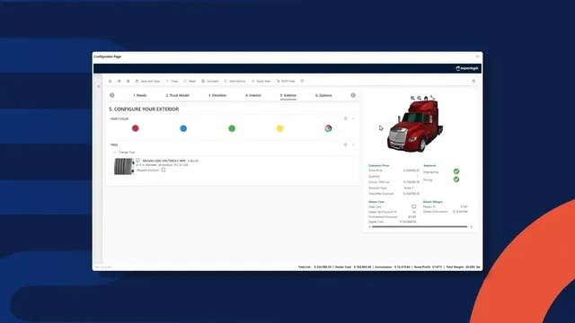
Task: Click info icon in Paint Color header
Action: (345, 118)
